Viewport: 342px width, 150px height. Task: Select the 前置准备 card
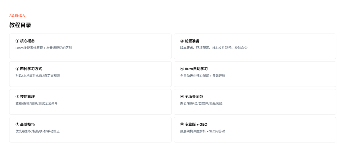pos(255,46)
